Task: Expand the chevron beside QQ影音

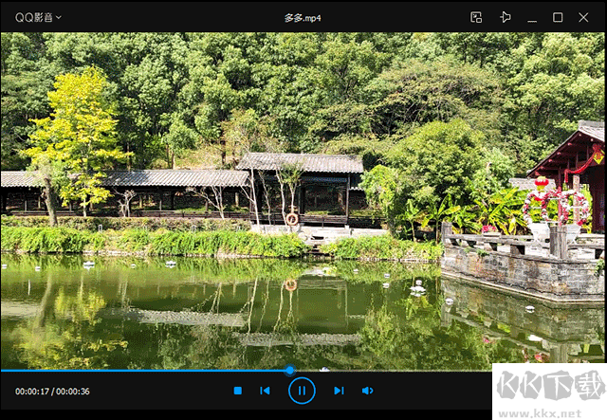Action: tap(59, 17)
